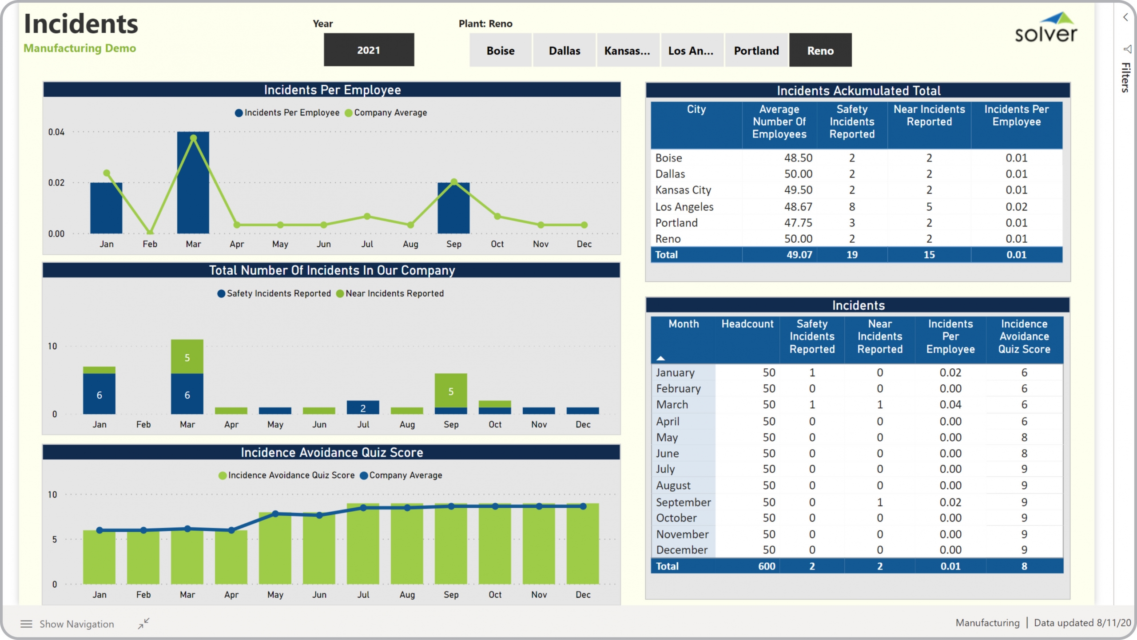Select the Boise plant slicer

(500, 51)
